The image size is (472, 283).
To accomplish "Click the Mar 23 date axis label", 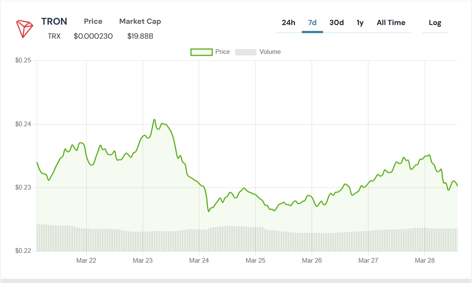I will pyautogui.click(x=143, y=261).
